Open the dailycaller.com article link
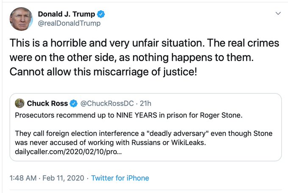 pos(68,152)
